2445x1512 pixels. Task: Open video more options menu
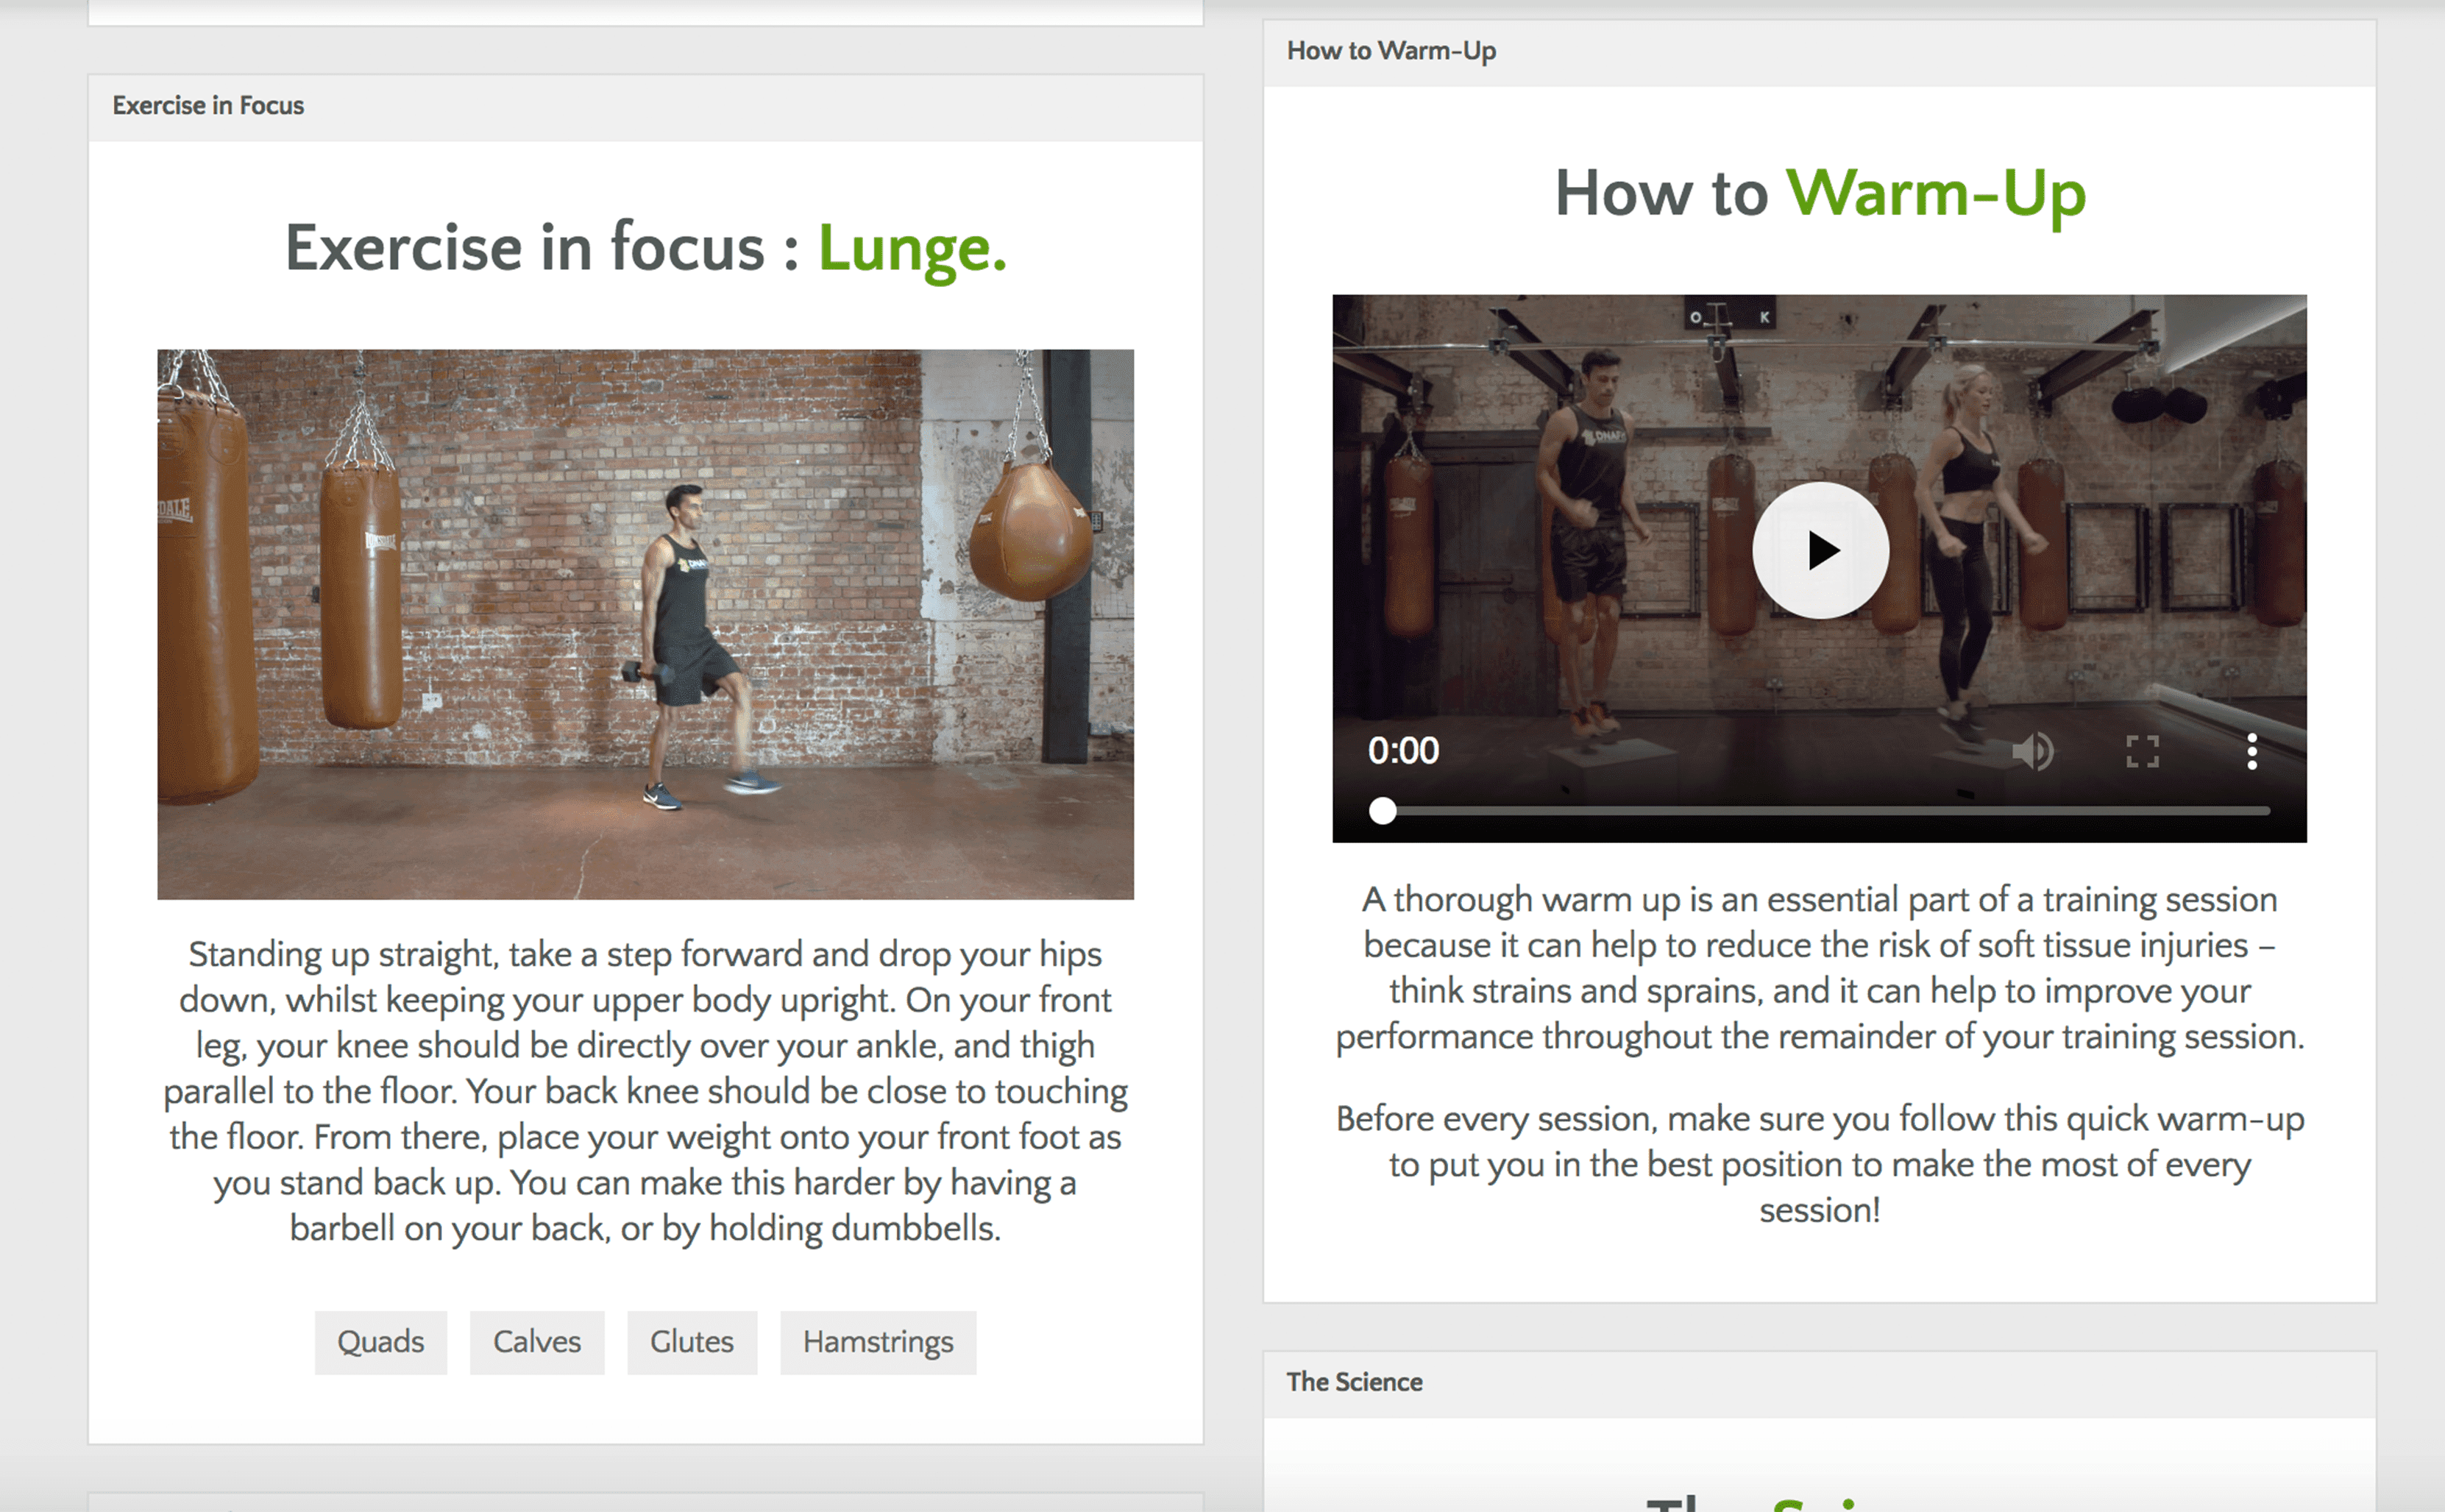coord(2251,751)
